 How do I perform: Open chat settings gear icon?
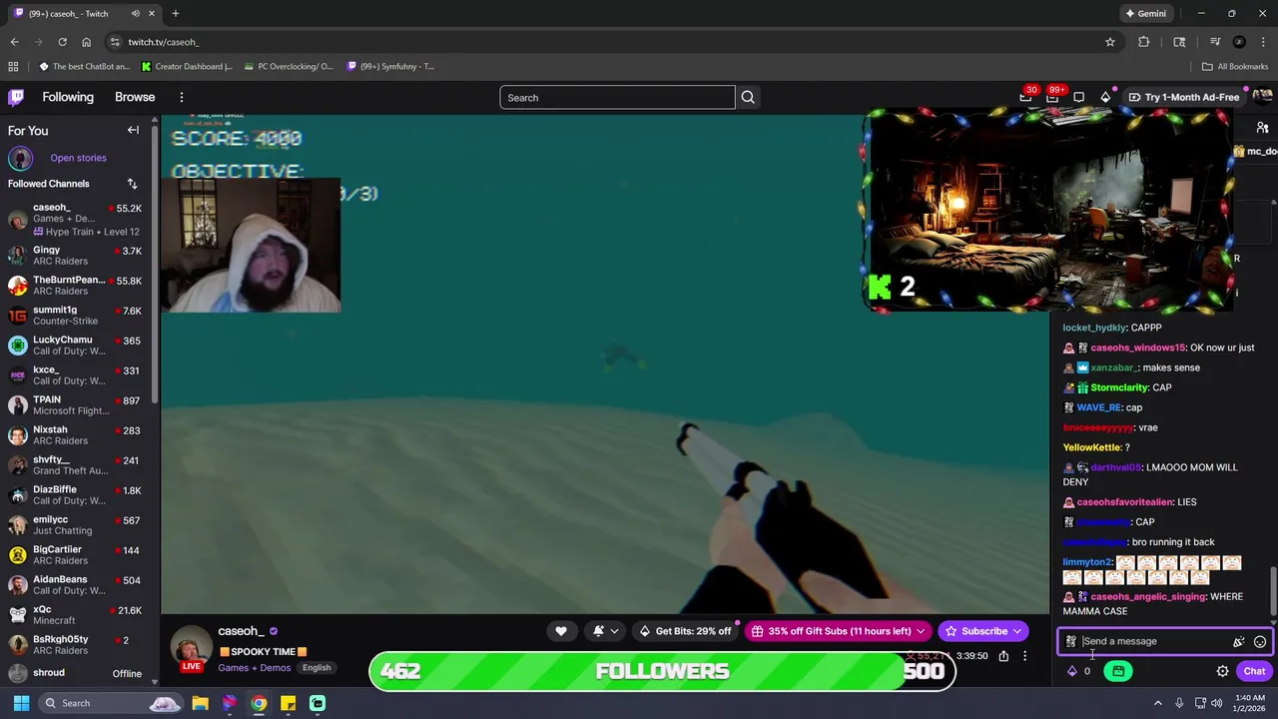click(x=1222, y=671)
